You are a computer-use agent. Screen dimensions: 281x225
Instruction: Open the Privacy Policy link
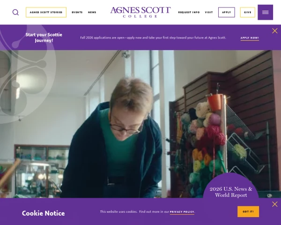182,212
